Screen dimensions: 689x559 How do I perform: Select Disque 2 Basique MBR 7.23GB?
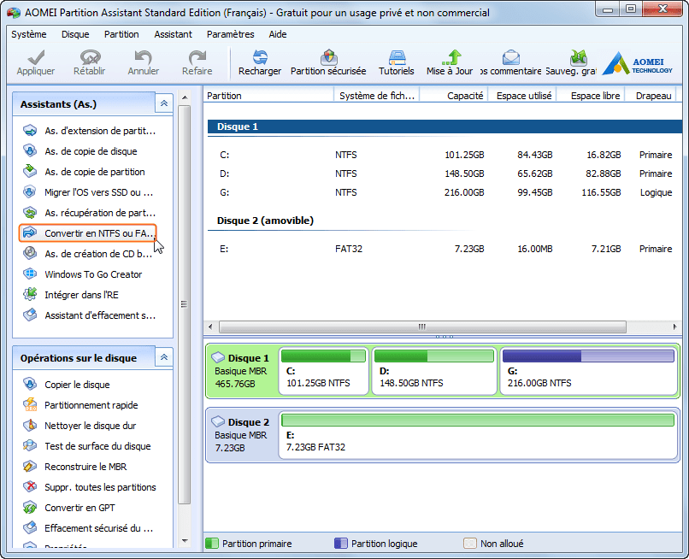242,435
